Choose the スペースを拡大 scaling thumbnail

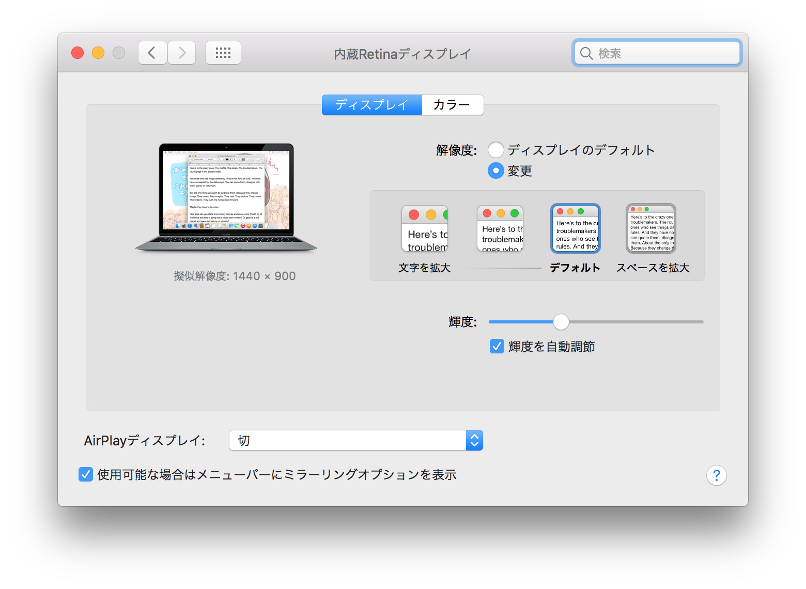click(651, 228)
